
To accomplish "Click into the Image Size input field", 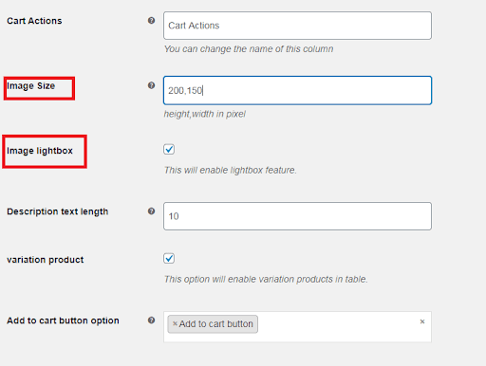I will (297, 90).
